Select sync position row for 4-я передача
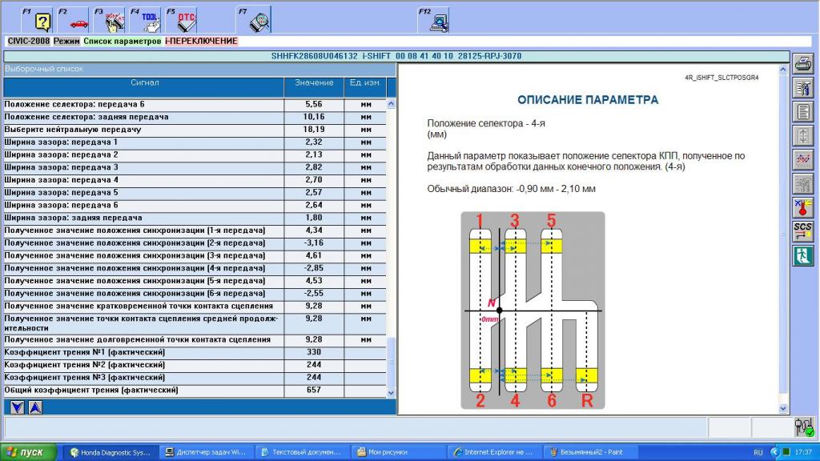Screen dimensions: 820x461 (x=195, y=268)
